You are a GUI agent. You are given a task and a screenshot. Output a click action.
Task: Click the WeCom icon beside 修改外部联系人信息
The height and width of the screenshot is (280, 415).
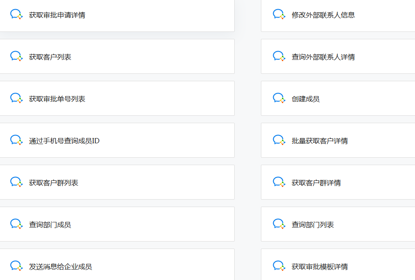pos(279,14)
